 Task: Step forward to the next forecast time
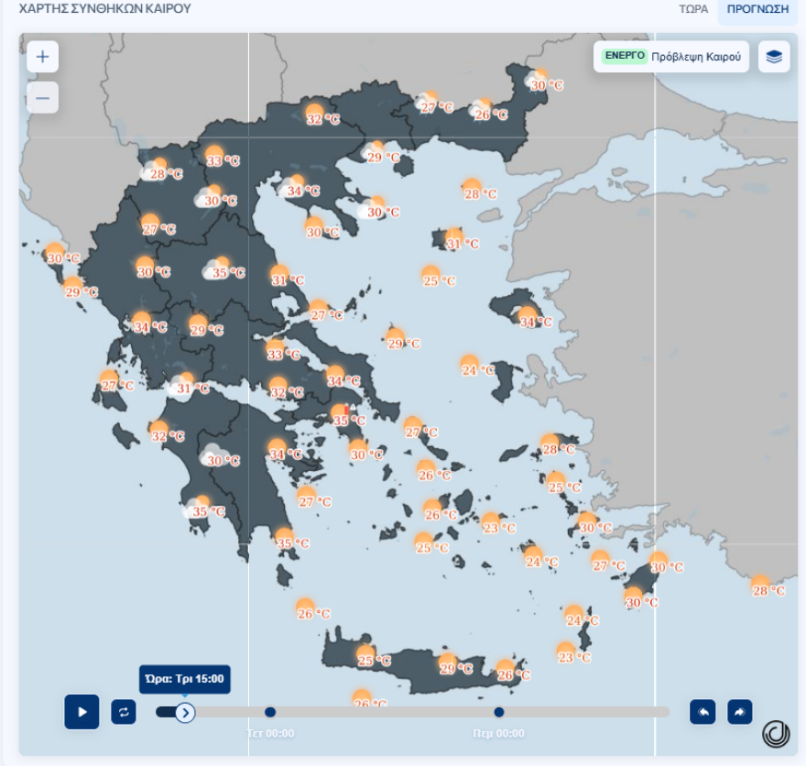(x=739, y=712)
